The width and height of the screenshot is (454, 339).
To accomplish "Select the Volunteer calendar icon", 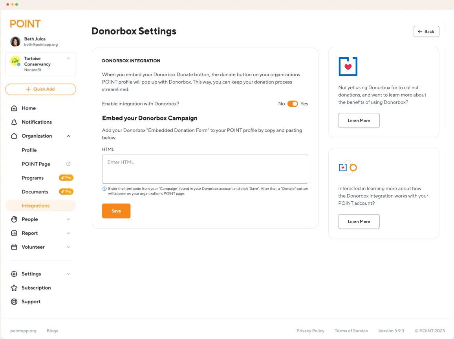I will click(x=14, y=247).
